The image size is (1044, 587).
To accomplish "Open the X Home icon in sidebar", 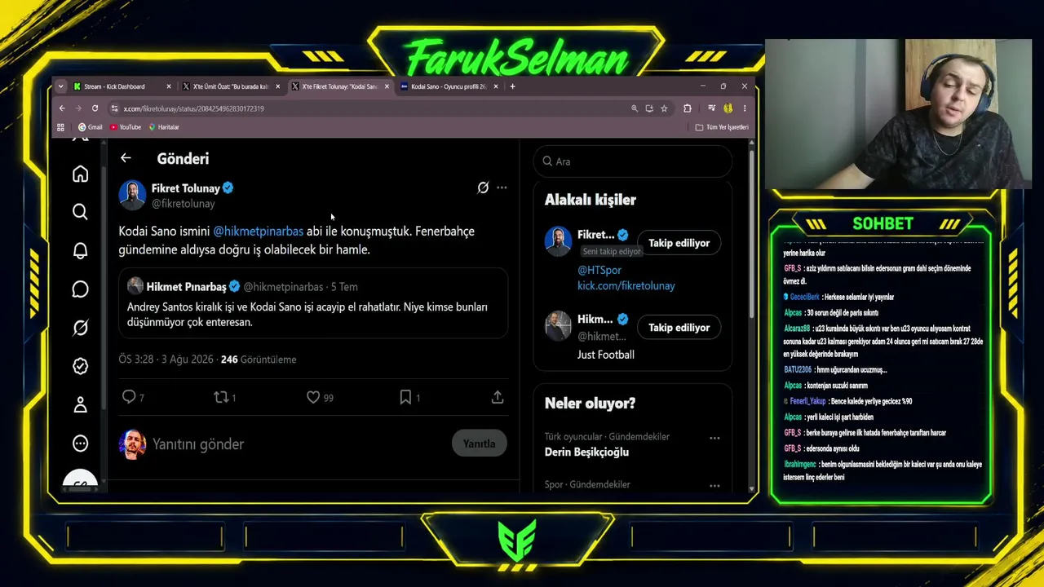I will click(x=80, y=174).
